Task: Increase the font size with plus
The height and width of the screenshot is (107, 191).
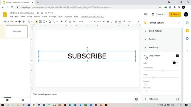Action: [104, 22]
